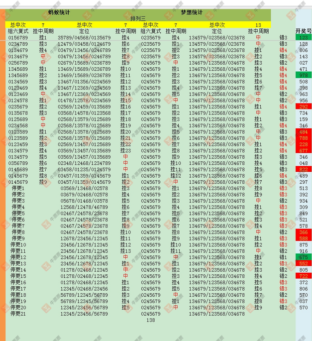Click the red draw number 228

(304, 144)
